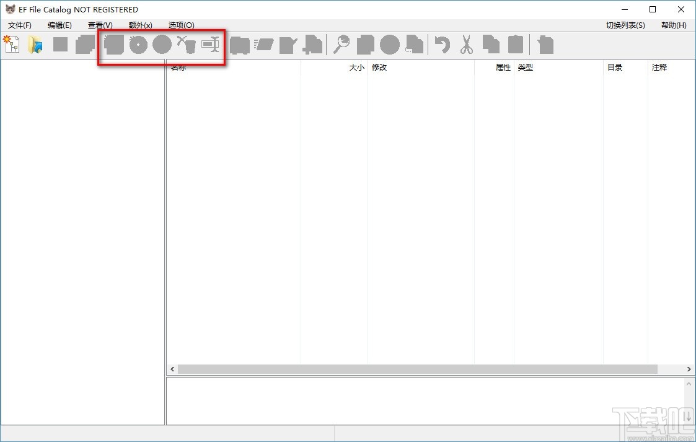696x442 pixels.
Task: Click the copy documents icon
Action: (x=491, y=44)
